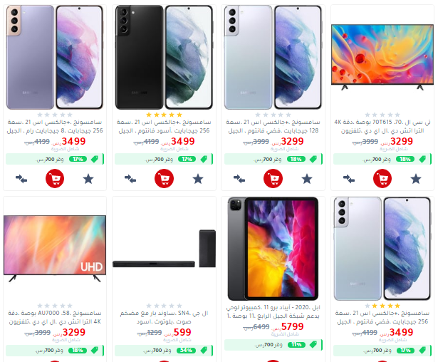The width and height of the screenshot is (438, 362).
Task: Compare the silver 128GB Galaxy S21+
Action: click(239, 179)
